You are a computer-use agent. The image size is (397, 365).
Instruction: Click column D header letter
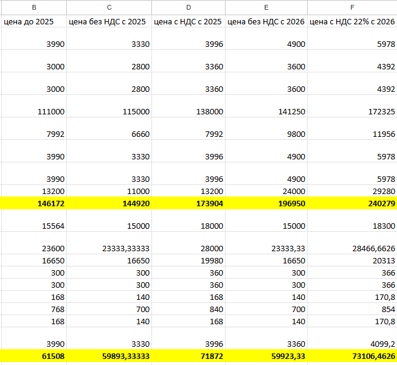tap(188, 7)
